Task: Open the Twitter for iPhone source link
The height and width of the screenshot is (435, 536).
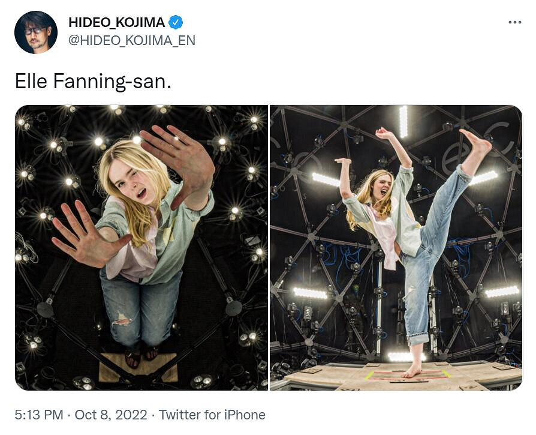Action: (212, 415)
